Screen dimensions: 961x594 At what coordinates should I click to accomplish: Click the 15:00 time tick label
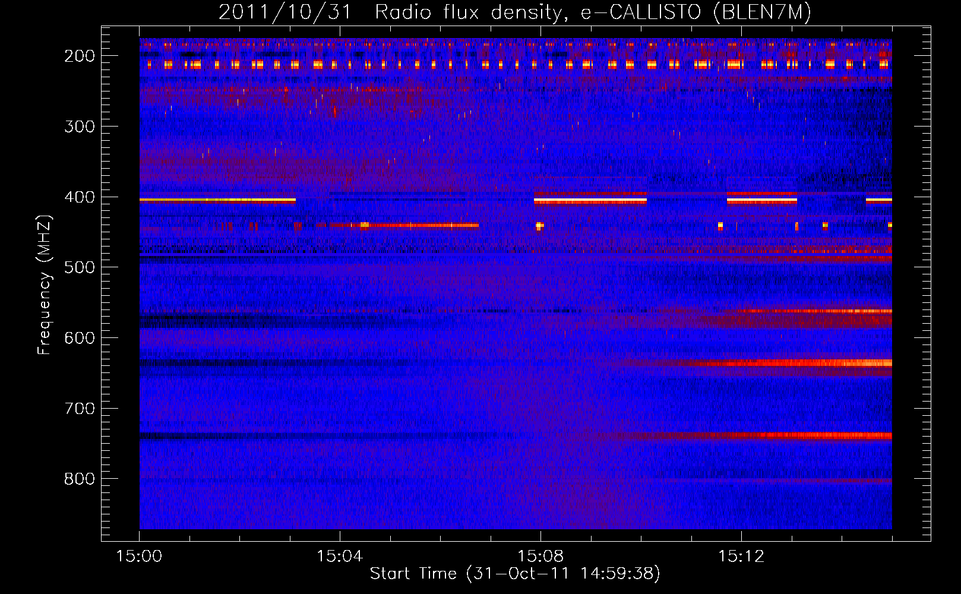click(139, 557)
